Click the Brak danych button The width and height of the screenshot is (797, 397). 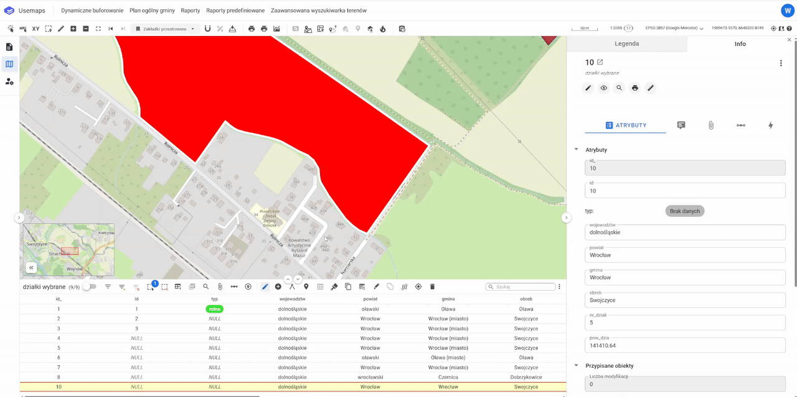(684, 211)
